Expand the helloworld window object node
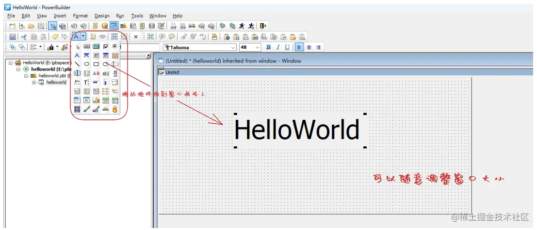This screenshot has height=230, width=537. tap(34, 82)
